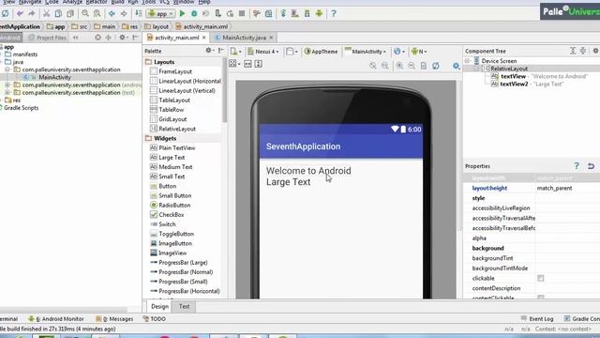600x338 pixels.
Task: Click the Help question mark in main toolbar
Action: (x=334, y=14)
